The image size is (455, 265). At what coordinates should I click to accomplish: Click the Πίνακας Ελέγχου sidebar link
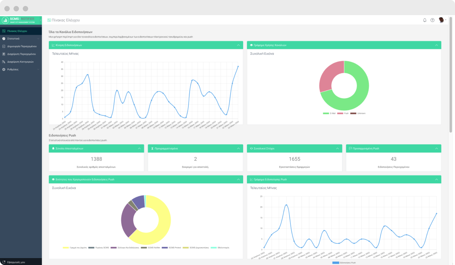[x=17, y=31]
